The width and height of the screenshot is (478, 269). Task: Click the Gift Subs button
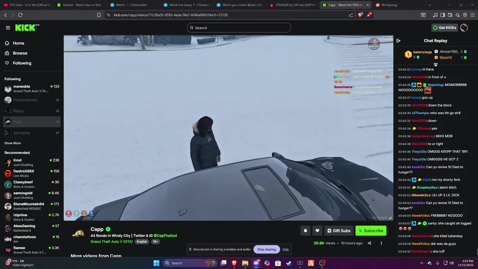[339, 231]
